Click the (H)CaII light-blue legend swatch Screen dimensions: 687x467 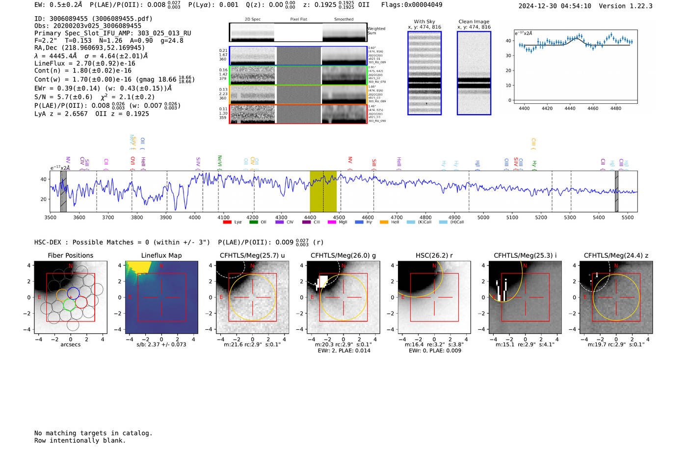coord(443,222)
